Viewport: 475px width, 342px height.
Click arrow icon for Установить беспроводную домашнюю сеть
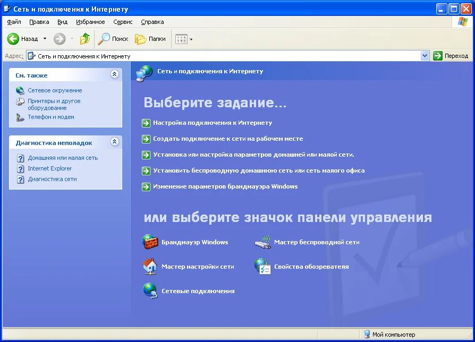coord(146,171)
